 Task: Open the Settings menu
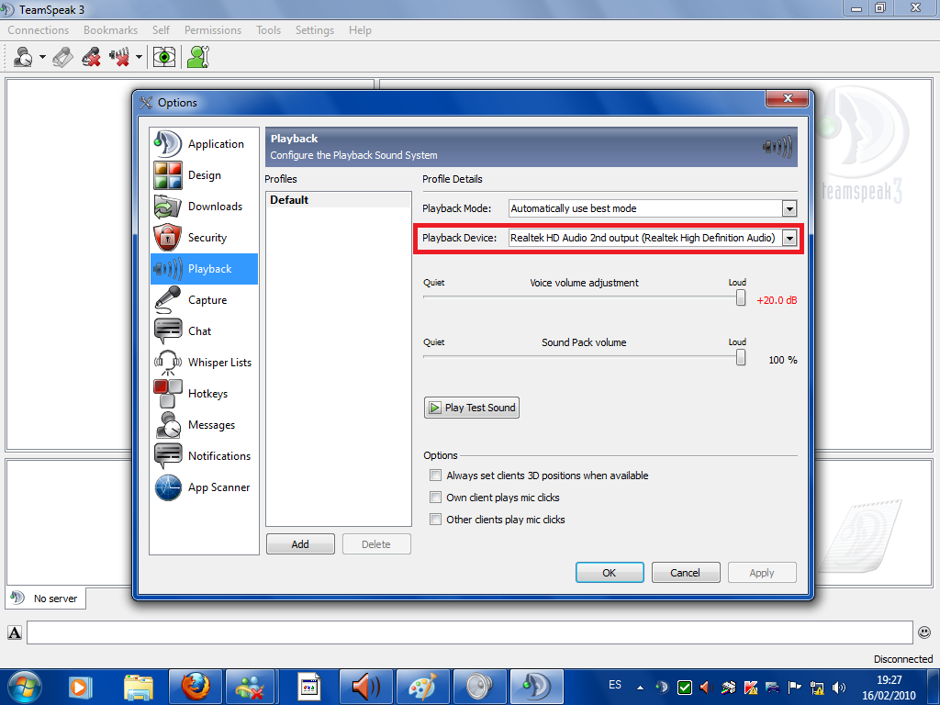click(315, 30)
